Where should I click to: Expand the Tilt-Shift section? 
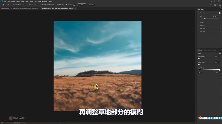click(x=199, y=26)
